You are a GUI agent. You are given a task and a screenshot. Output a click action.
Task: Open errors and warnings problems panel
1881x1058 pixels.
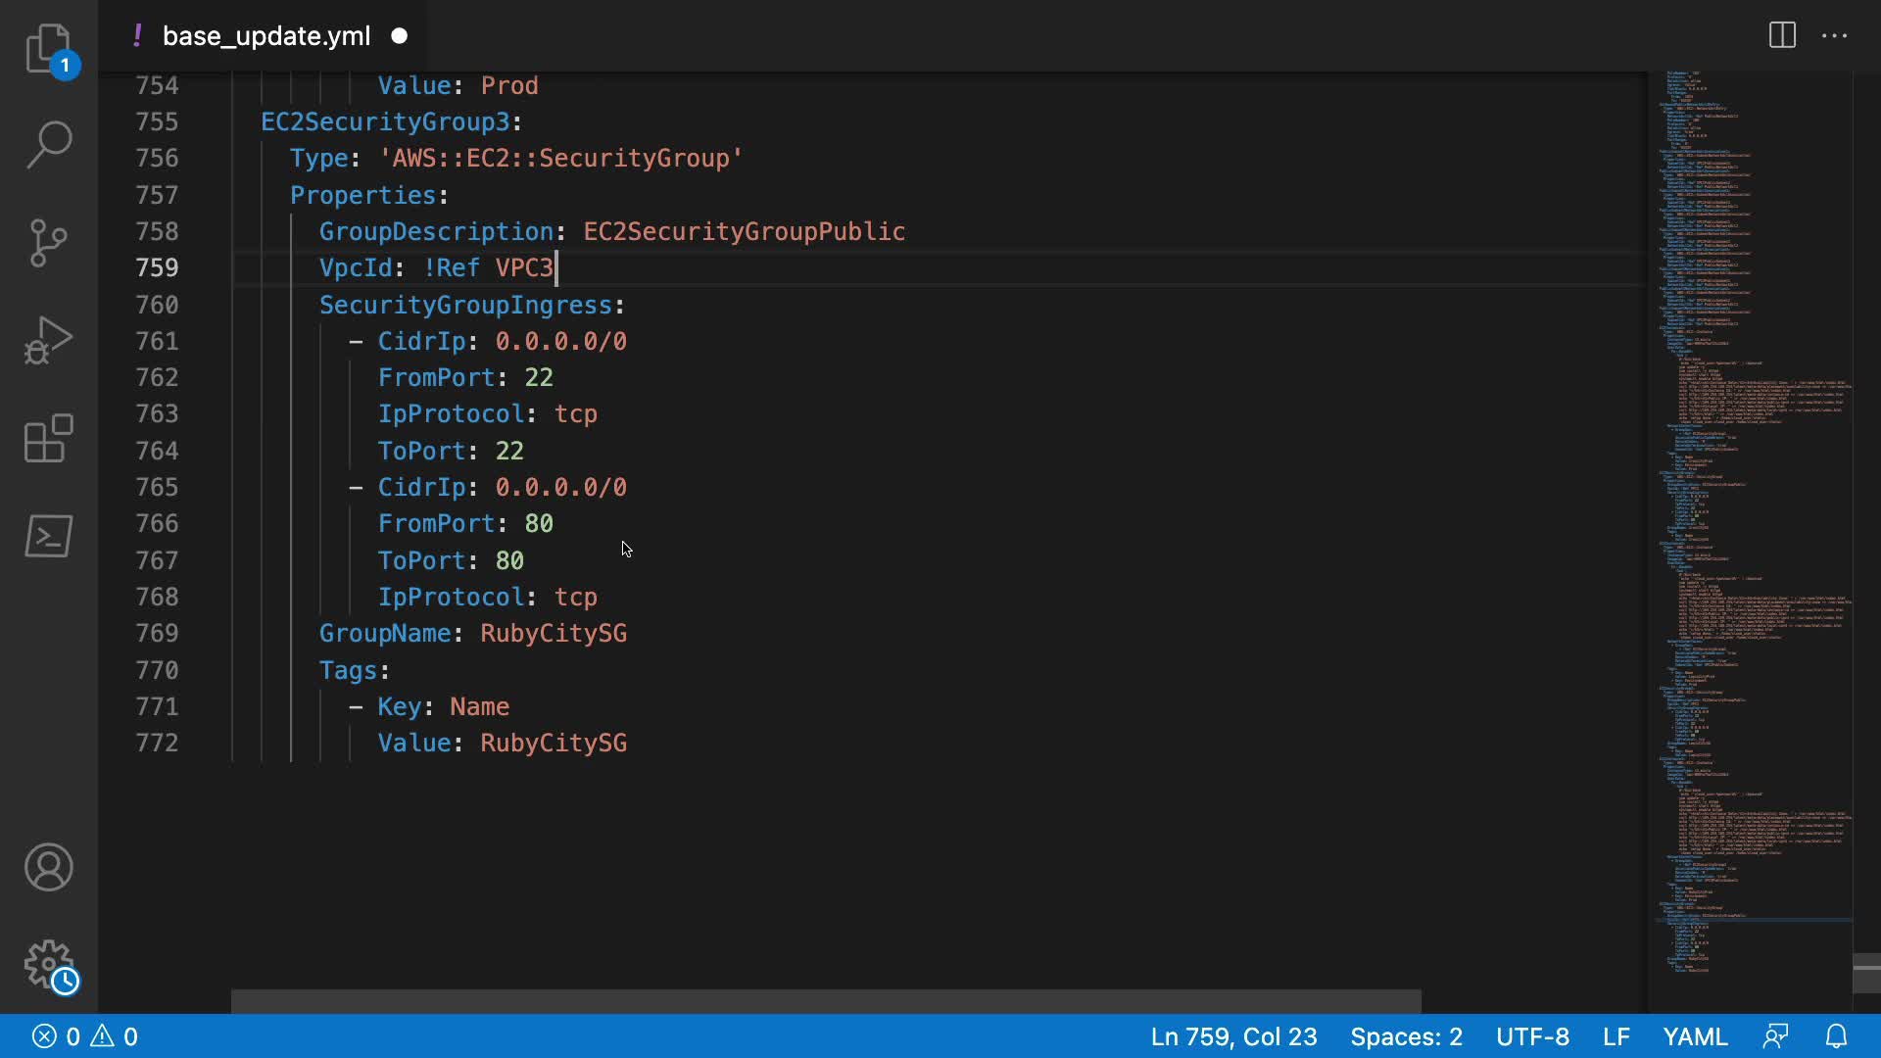pyautogui.click(x=85, y=1036)
